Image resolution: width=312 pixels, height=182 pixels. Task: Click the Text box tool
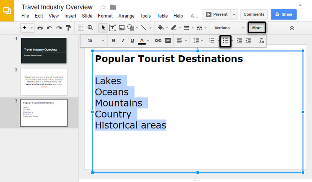tap(112, 28)
